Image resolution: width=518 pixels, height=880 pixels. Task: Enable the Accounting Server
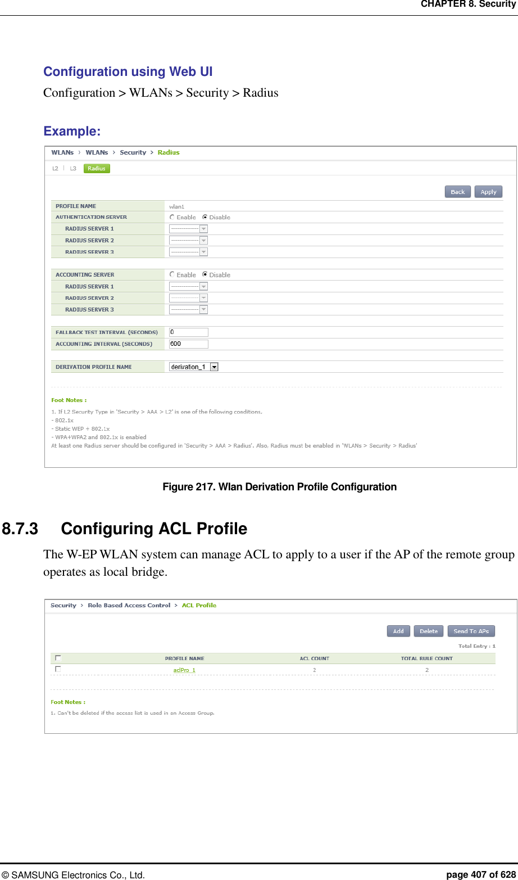pos(172,274)
